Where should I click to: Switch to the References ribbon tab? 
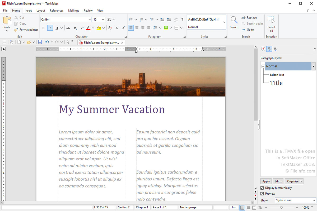click(57, 11)
